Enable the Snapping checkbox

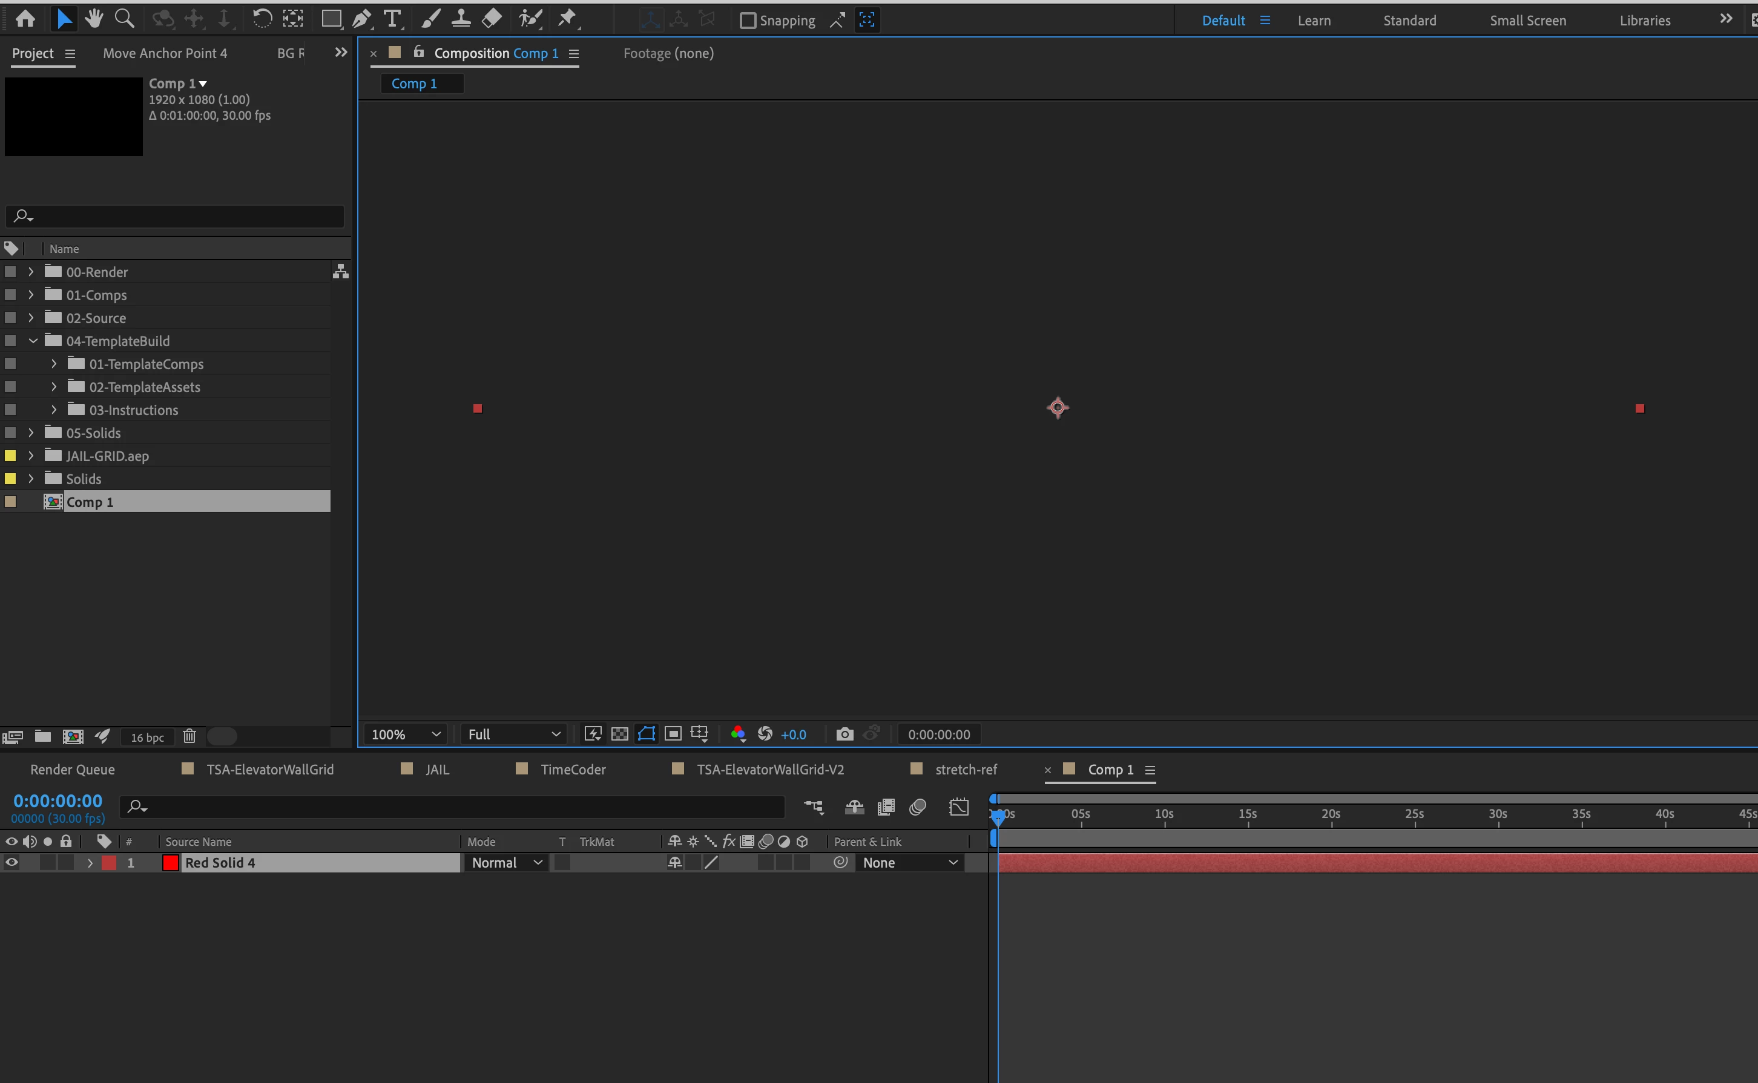point(748,21)
